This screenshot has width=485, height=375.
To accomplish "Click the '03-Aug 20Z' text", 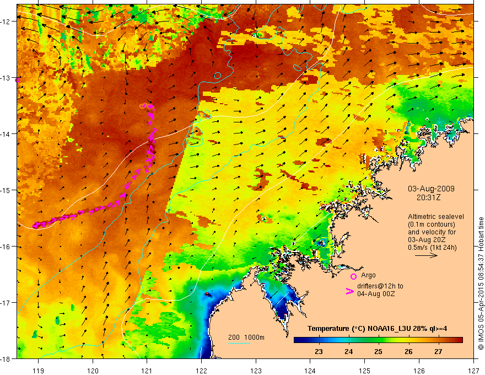I will coord(427,240).
